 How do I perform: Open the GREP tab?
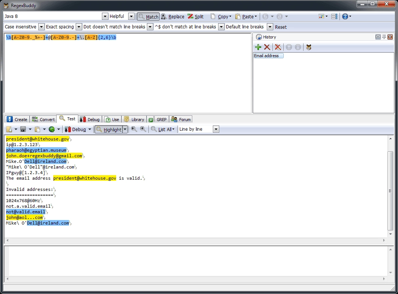(x=158, y=120)
